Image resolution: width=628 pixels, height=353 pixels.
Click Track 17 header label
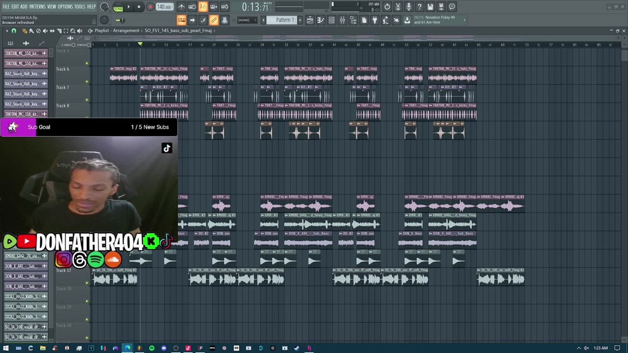63,270
